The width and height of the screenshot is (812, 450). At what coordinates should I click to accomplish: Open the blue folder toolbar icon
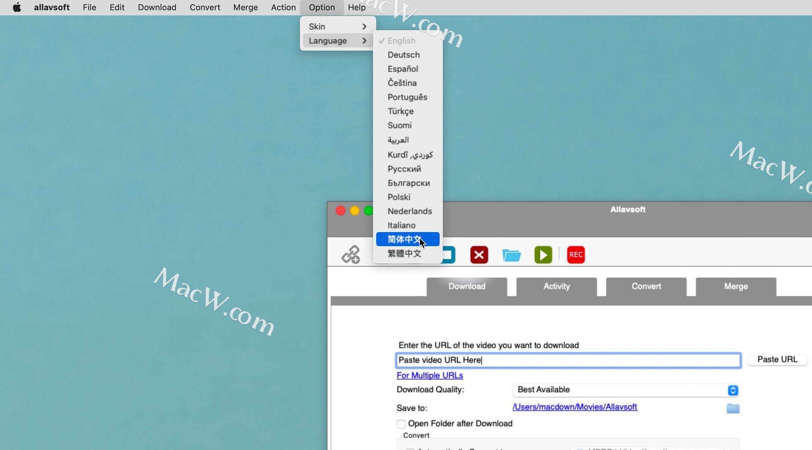tap(511, 255)
